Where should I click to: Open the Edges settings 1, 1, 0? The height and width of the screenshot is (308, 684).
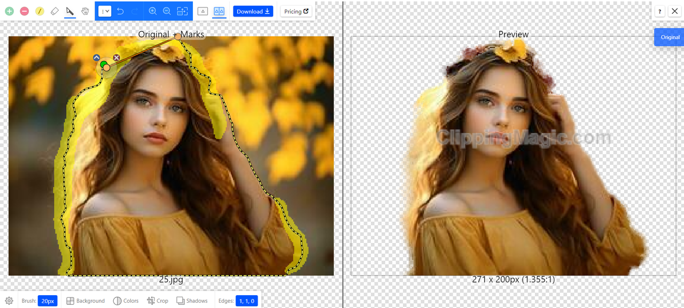pyautogui.click(x=247, y=301)
